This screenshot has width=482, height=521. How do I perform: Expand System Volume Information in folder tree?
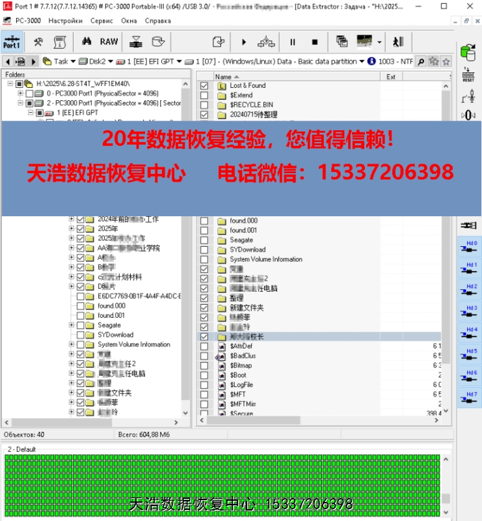coord(72,345)
